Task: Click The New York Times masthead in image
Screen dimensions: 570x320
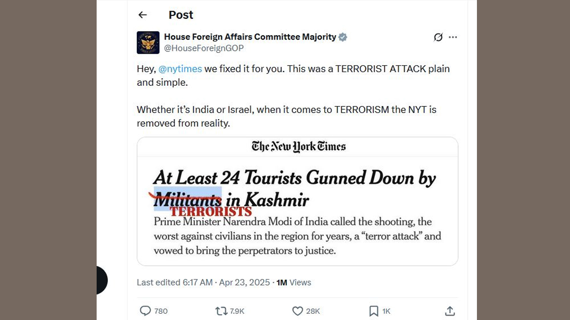Action: click(298, 146)
